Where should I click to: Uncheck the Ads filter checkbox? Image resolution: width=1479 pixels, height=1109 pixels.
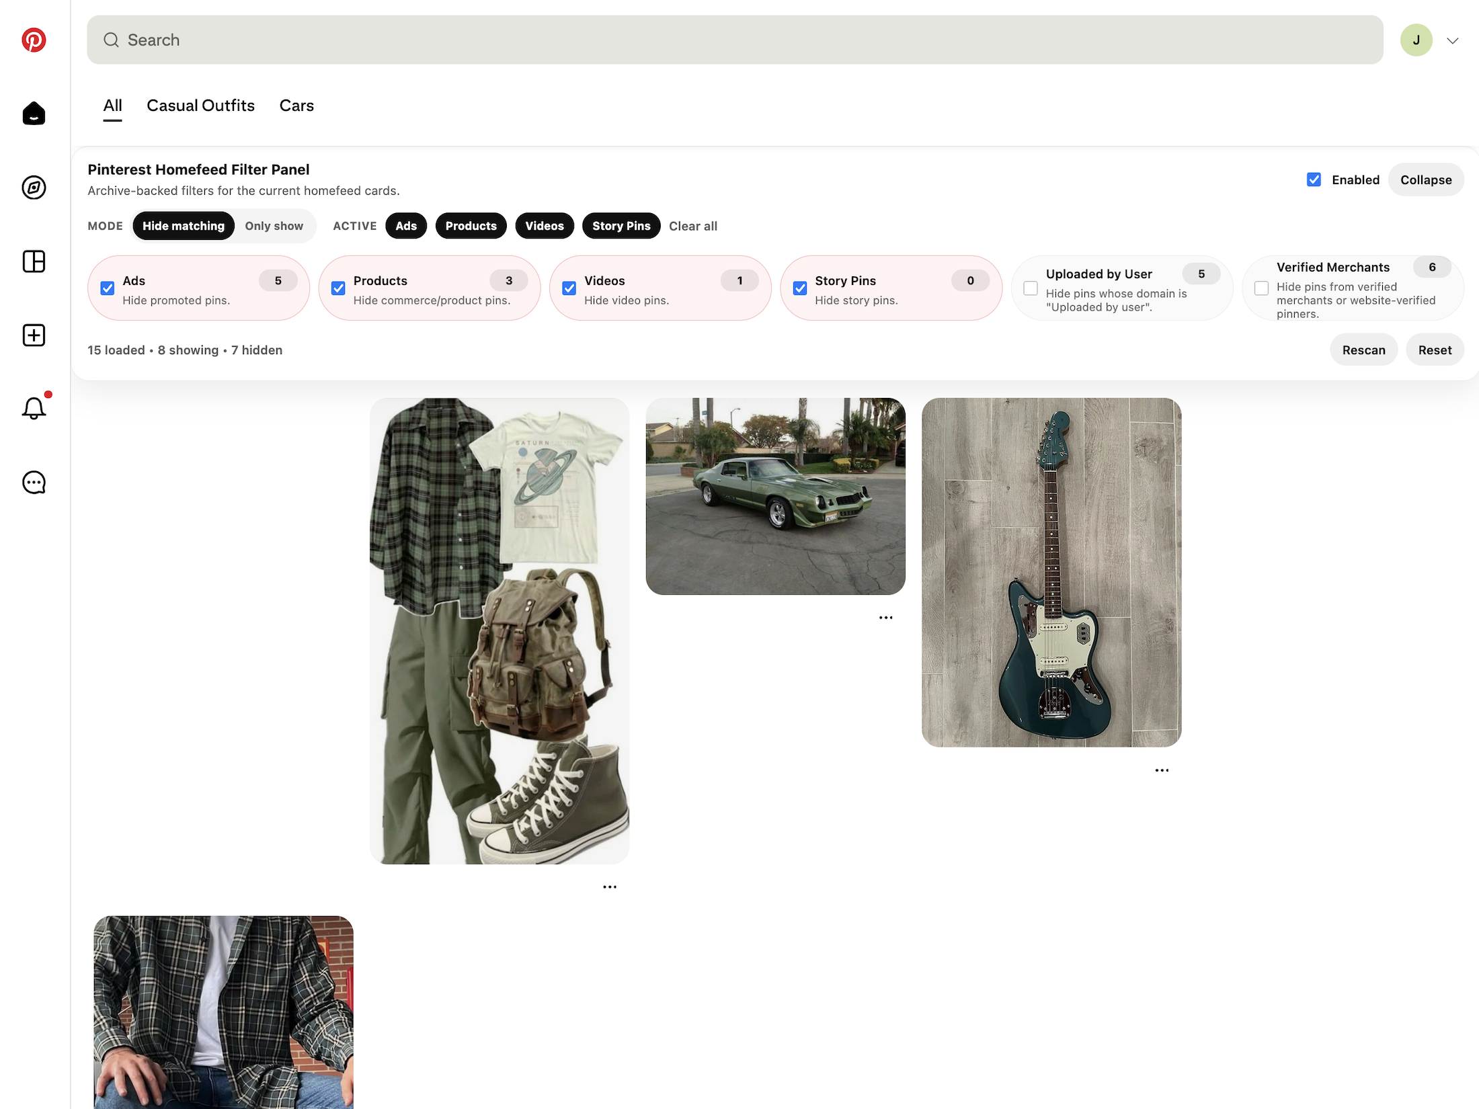click(x=108, y=288)
